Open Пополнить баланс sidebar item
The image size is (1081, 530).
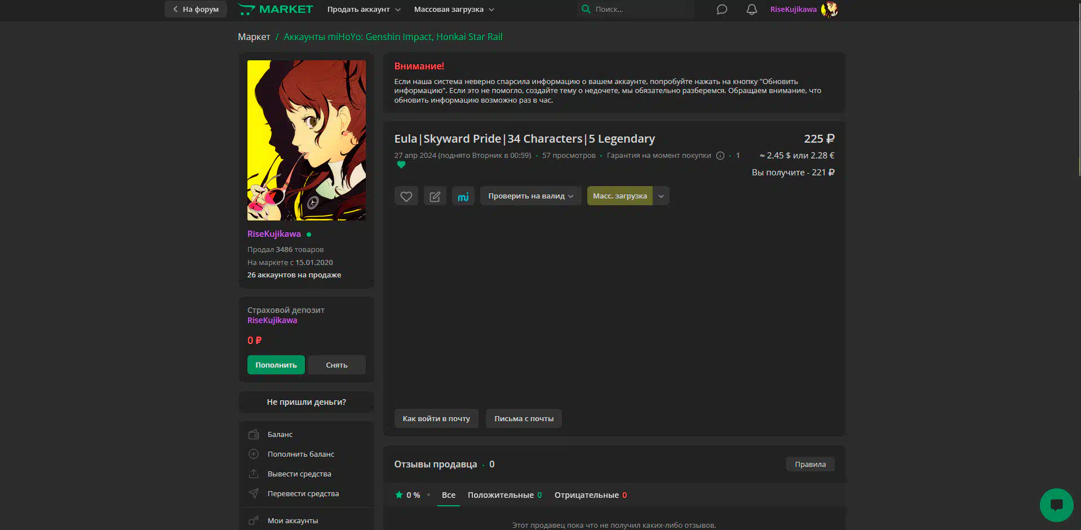coord(307,454)
